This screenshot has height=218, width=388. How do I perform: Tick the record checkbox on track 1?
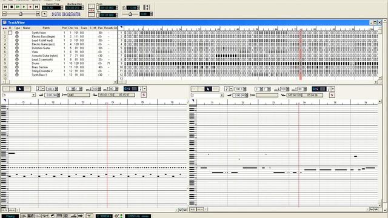click(x=10, y=33)
